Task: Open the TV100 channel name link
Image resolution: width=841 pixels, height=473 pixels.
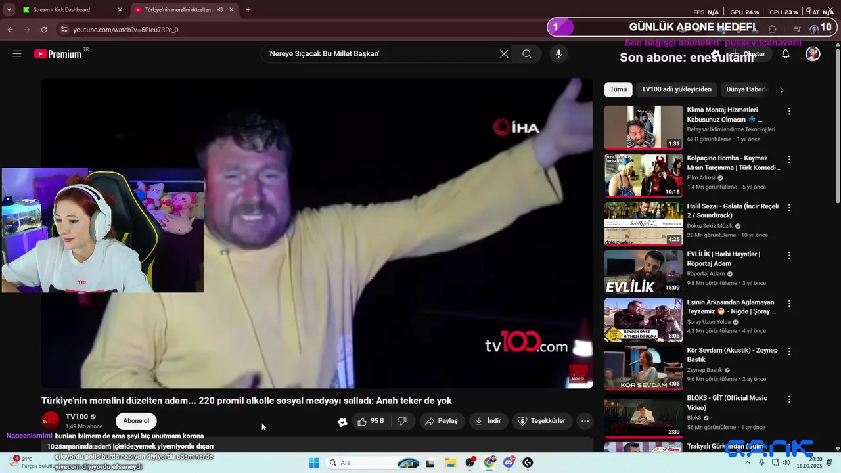Action: (77, 417)
